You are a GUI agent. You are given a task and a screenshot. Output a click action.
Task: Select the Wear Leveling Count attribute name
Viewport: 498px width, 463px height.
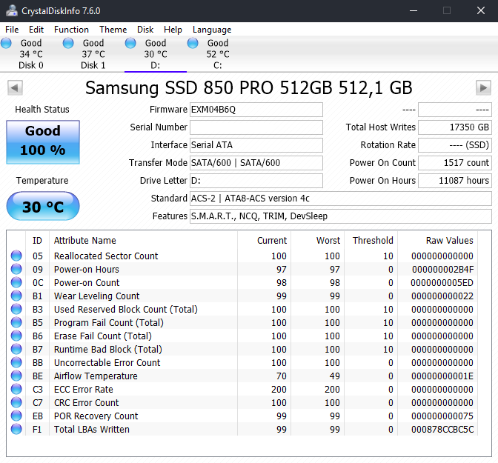[96, 296]
